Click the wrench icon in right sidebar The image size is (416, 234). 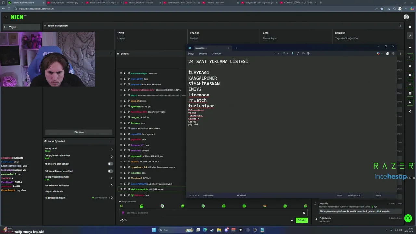(x=410, y=102)
